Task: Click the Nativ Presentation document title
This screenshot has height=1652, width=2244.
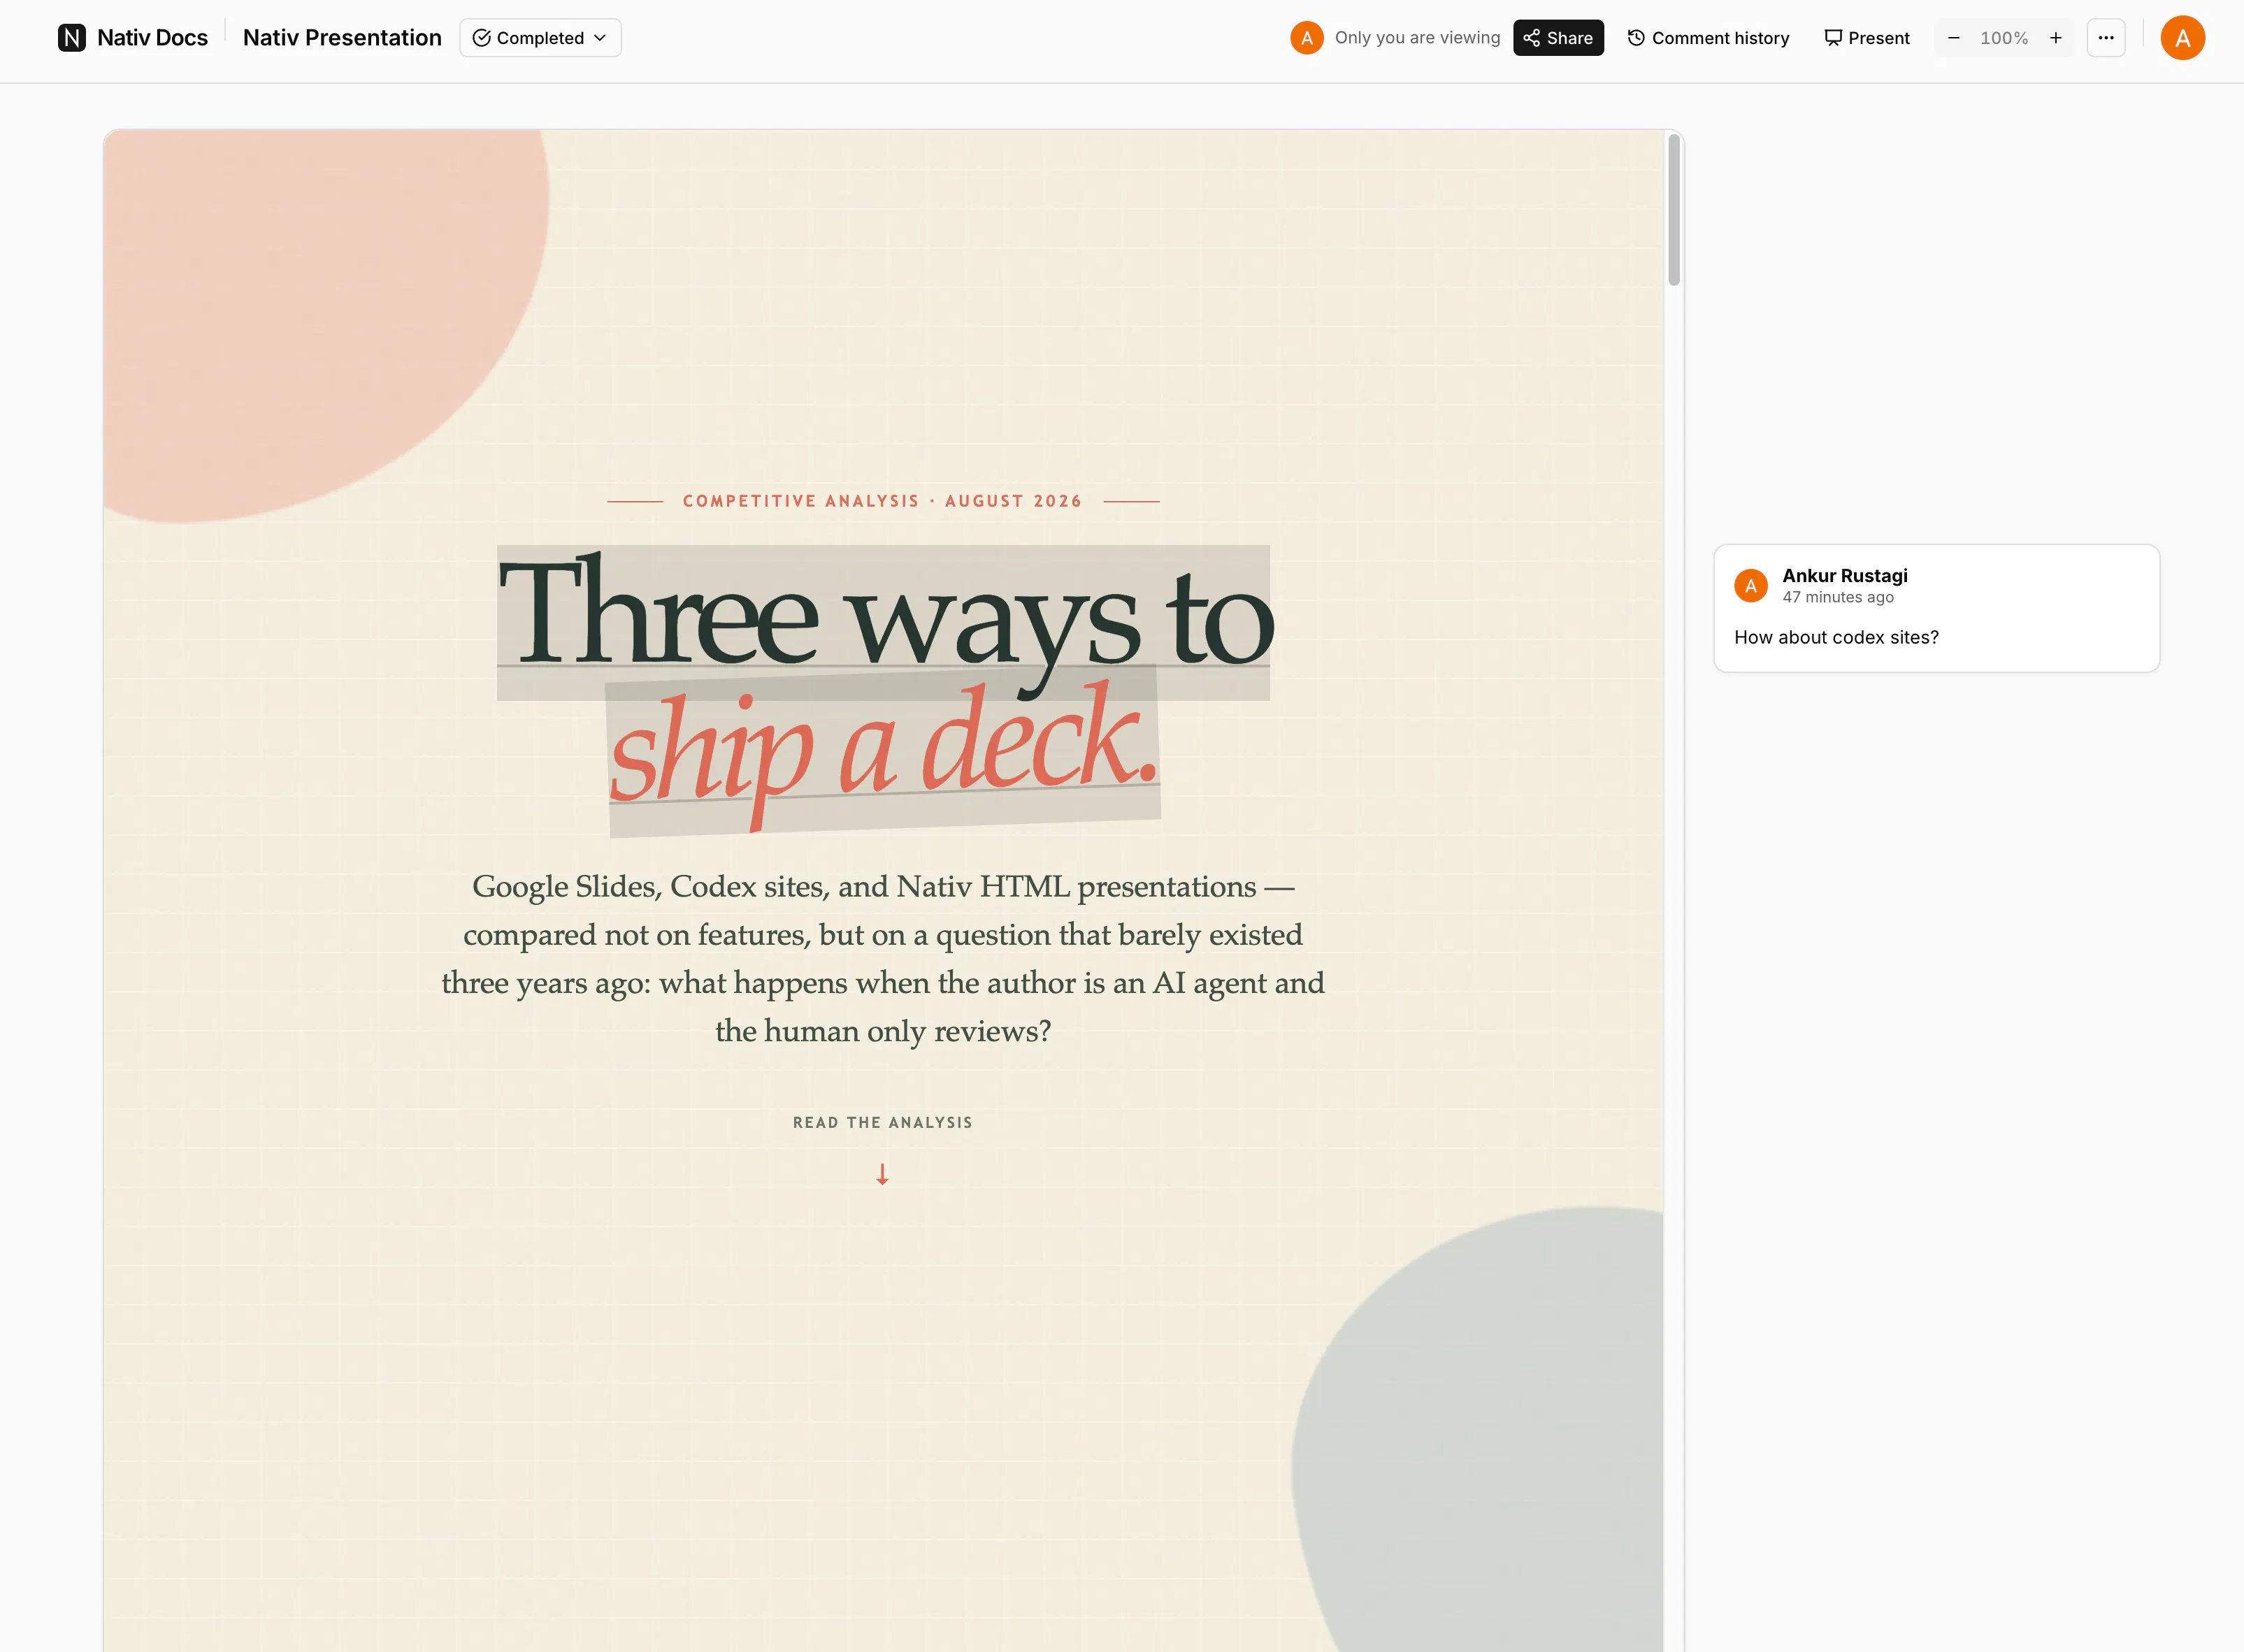Action: (342, 38)
